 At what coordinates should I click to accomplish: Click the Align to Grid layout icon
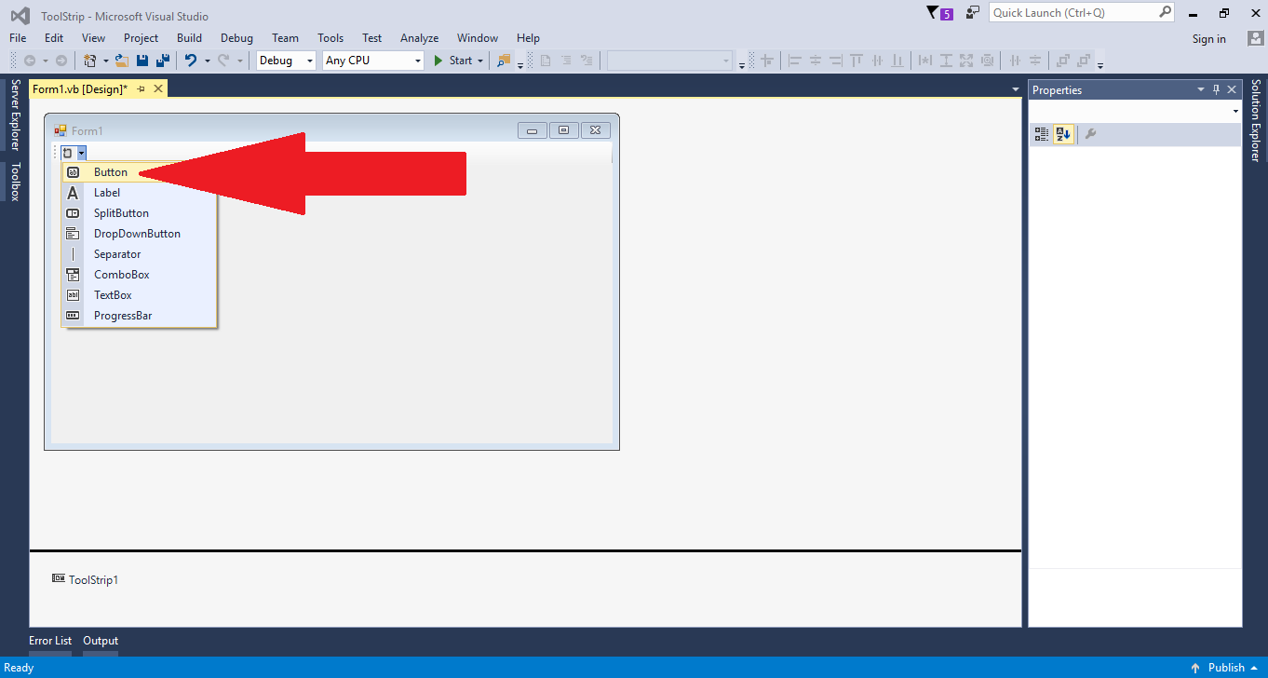[x=767, y=61]
